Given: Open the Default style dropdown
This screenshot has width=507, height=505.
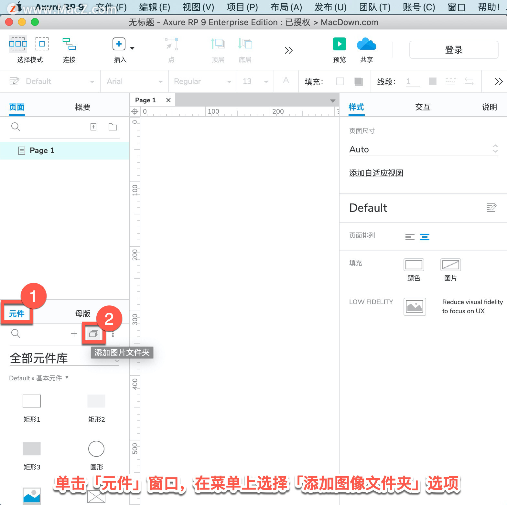Looking at the screenshot, I should [x=60, y=81].
